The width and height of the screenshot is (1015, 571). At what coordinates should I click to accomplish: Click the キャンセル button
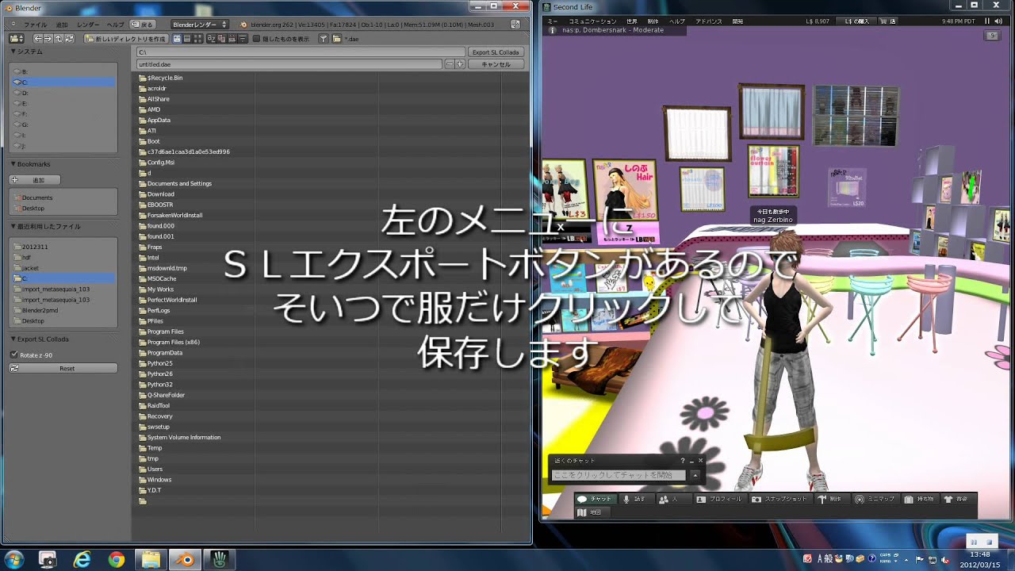pos(496,64)
